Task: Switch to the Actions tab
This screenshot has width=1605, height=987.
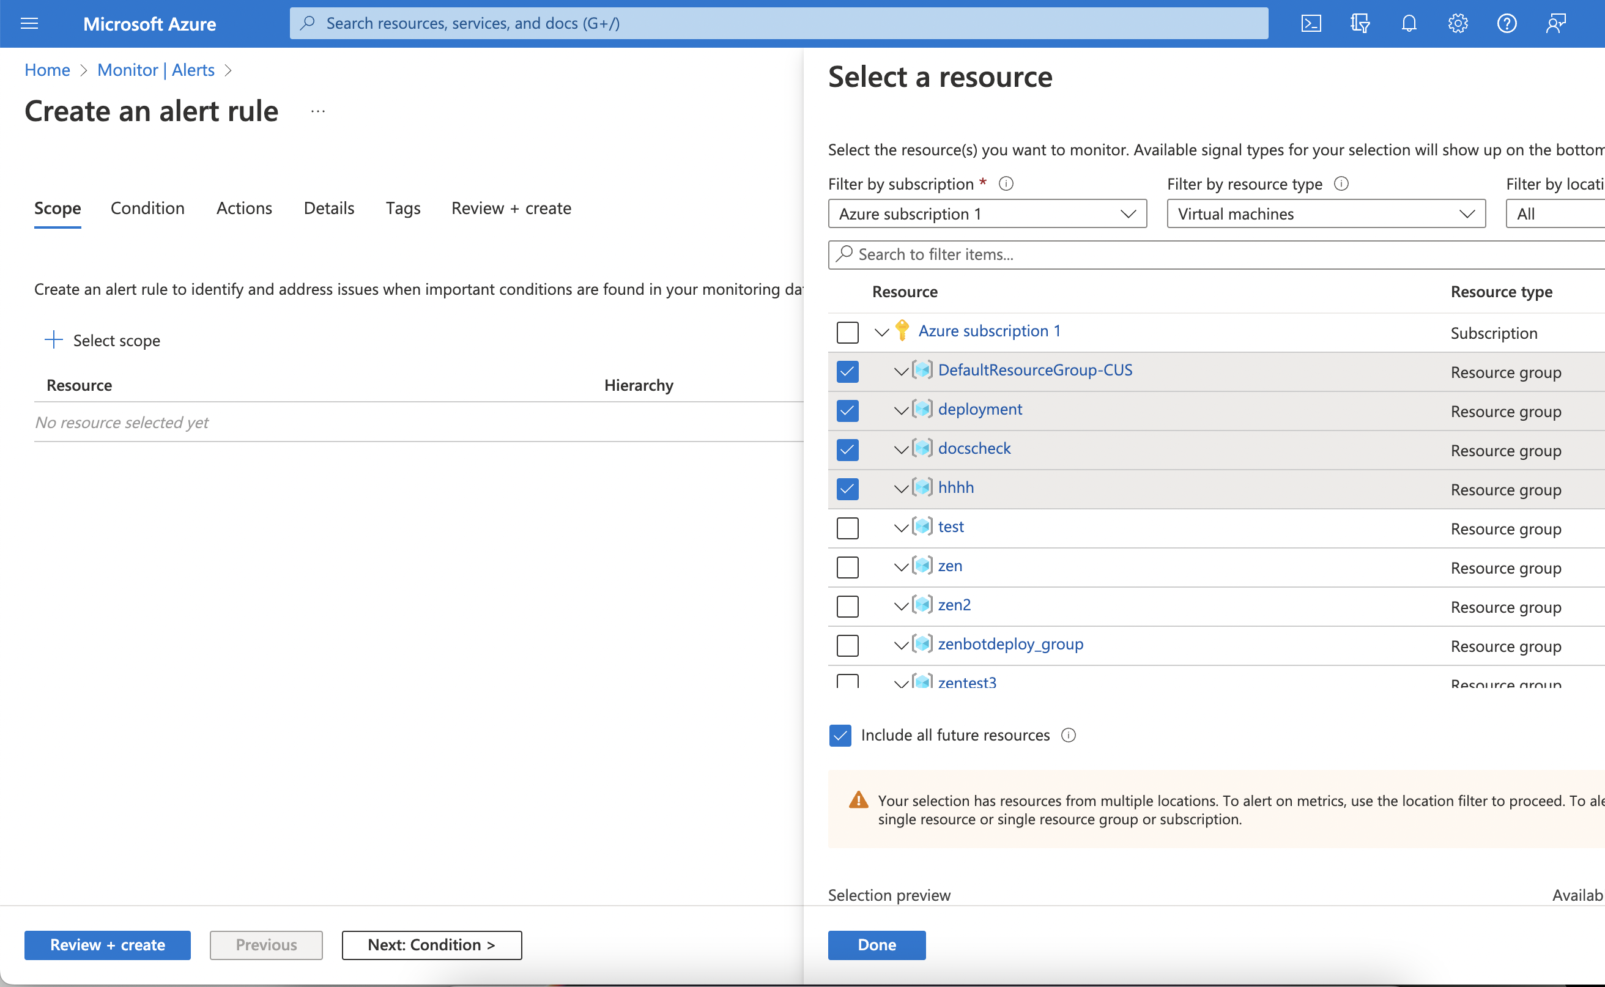Action: click(243, 209)
